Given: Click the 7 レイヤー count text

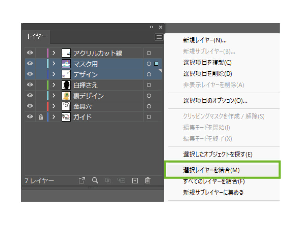Looking at the screenshot, I should coord(39,181).
